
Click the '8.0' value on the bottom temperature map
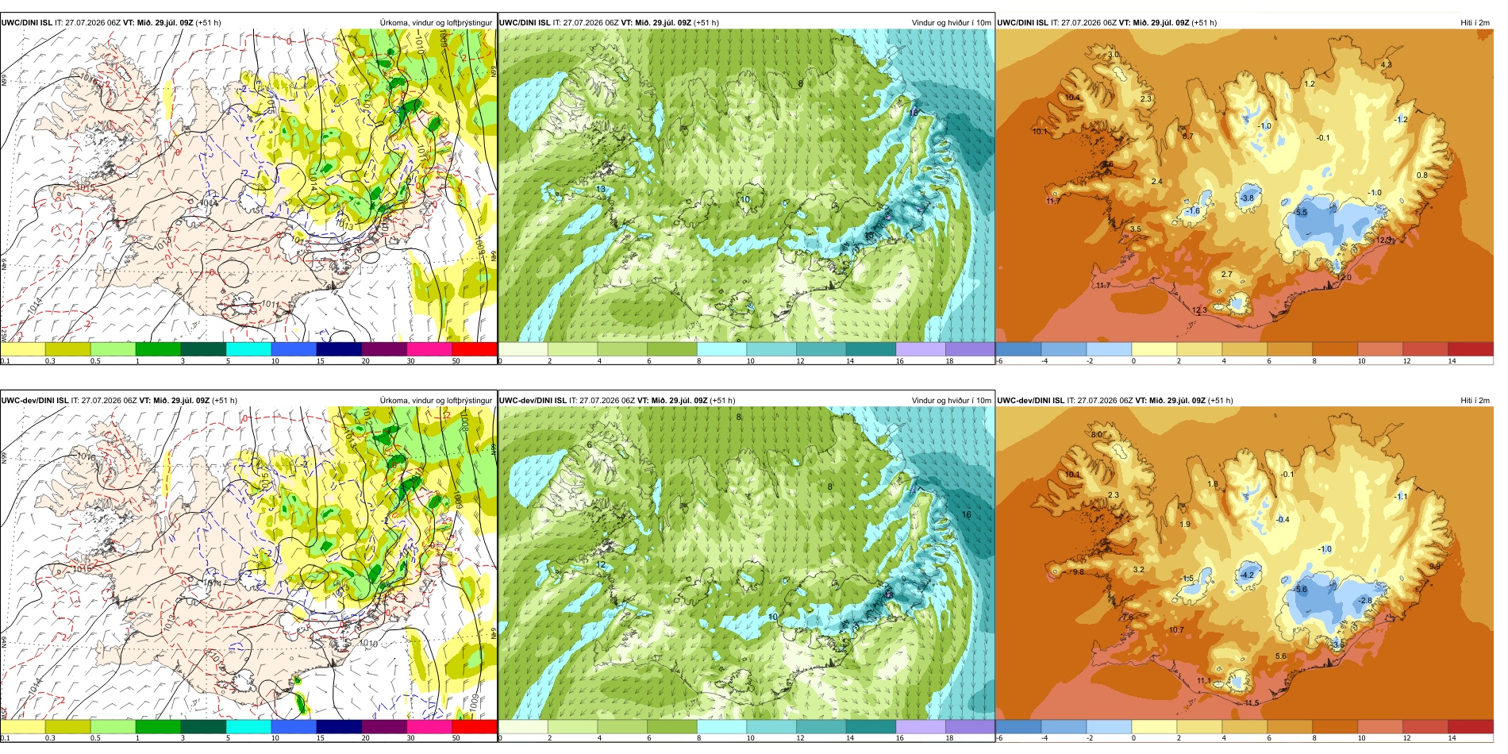(1096, 435)
